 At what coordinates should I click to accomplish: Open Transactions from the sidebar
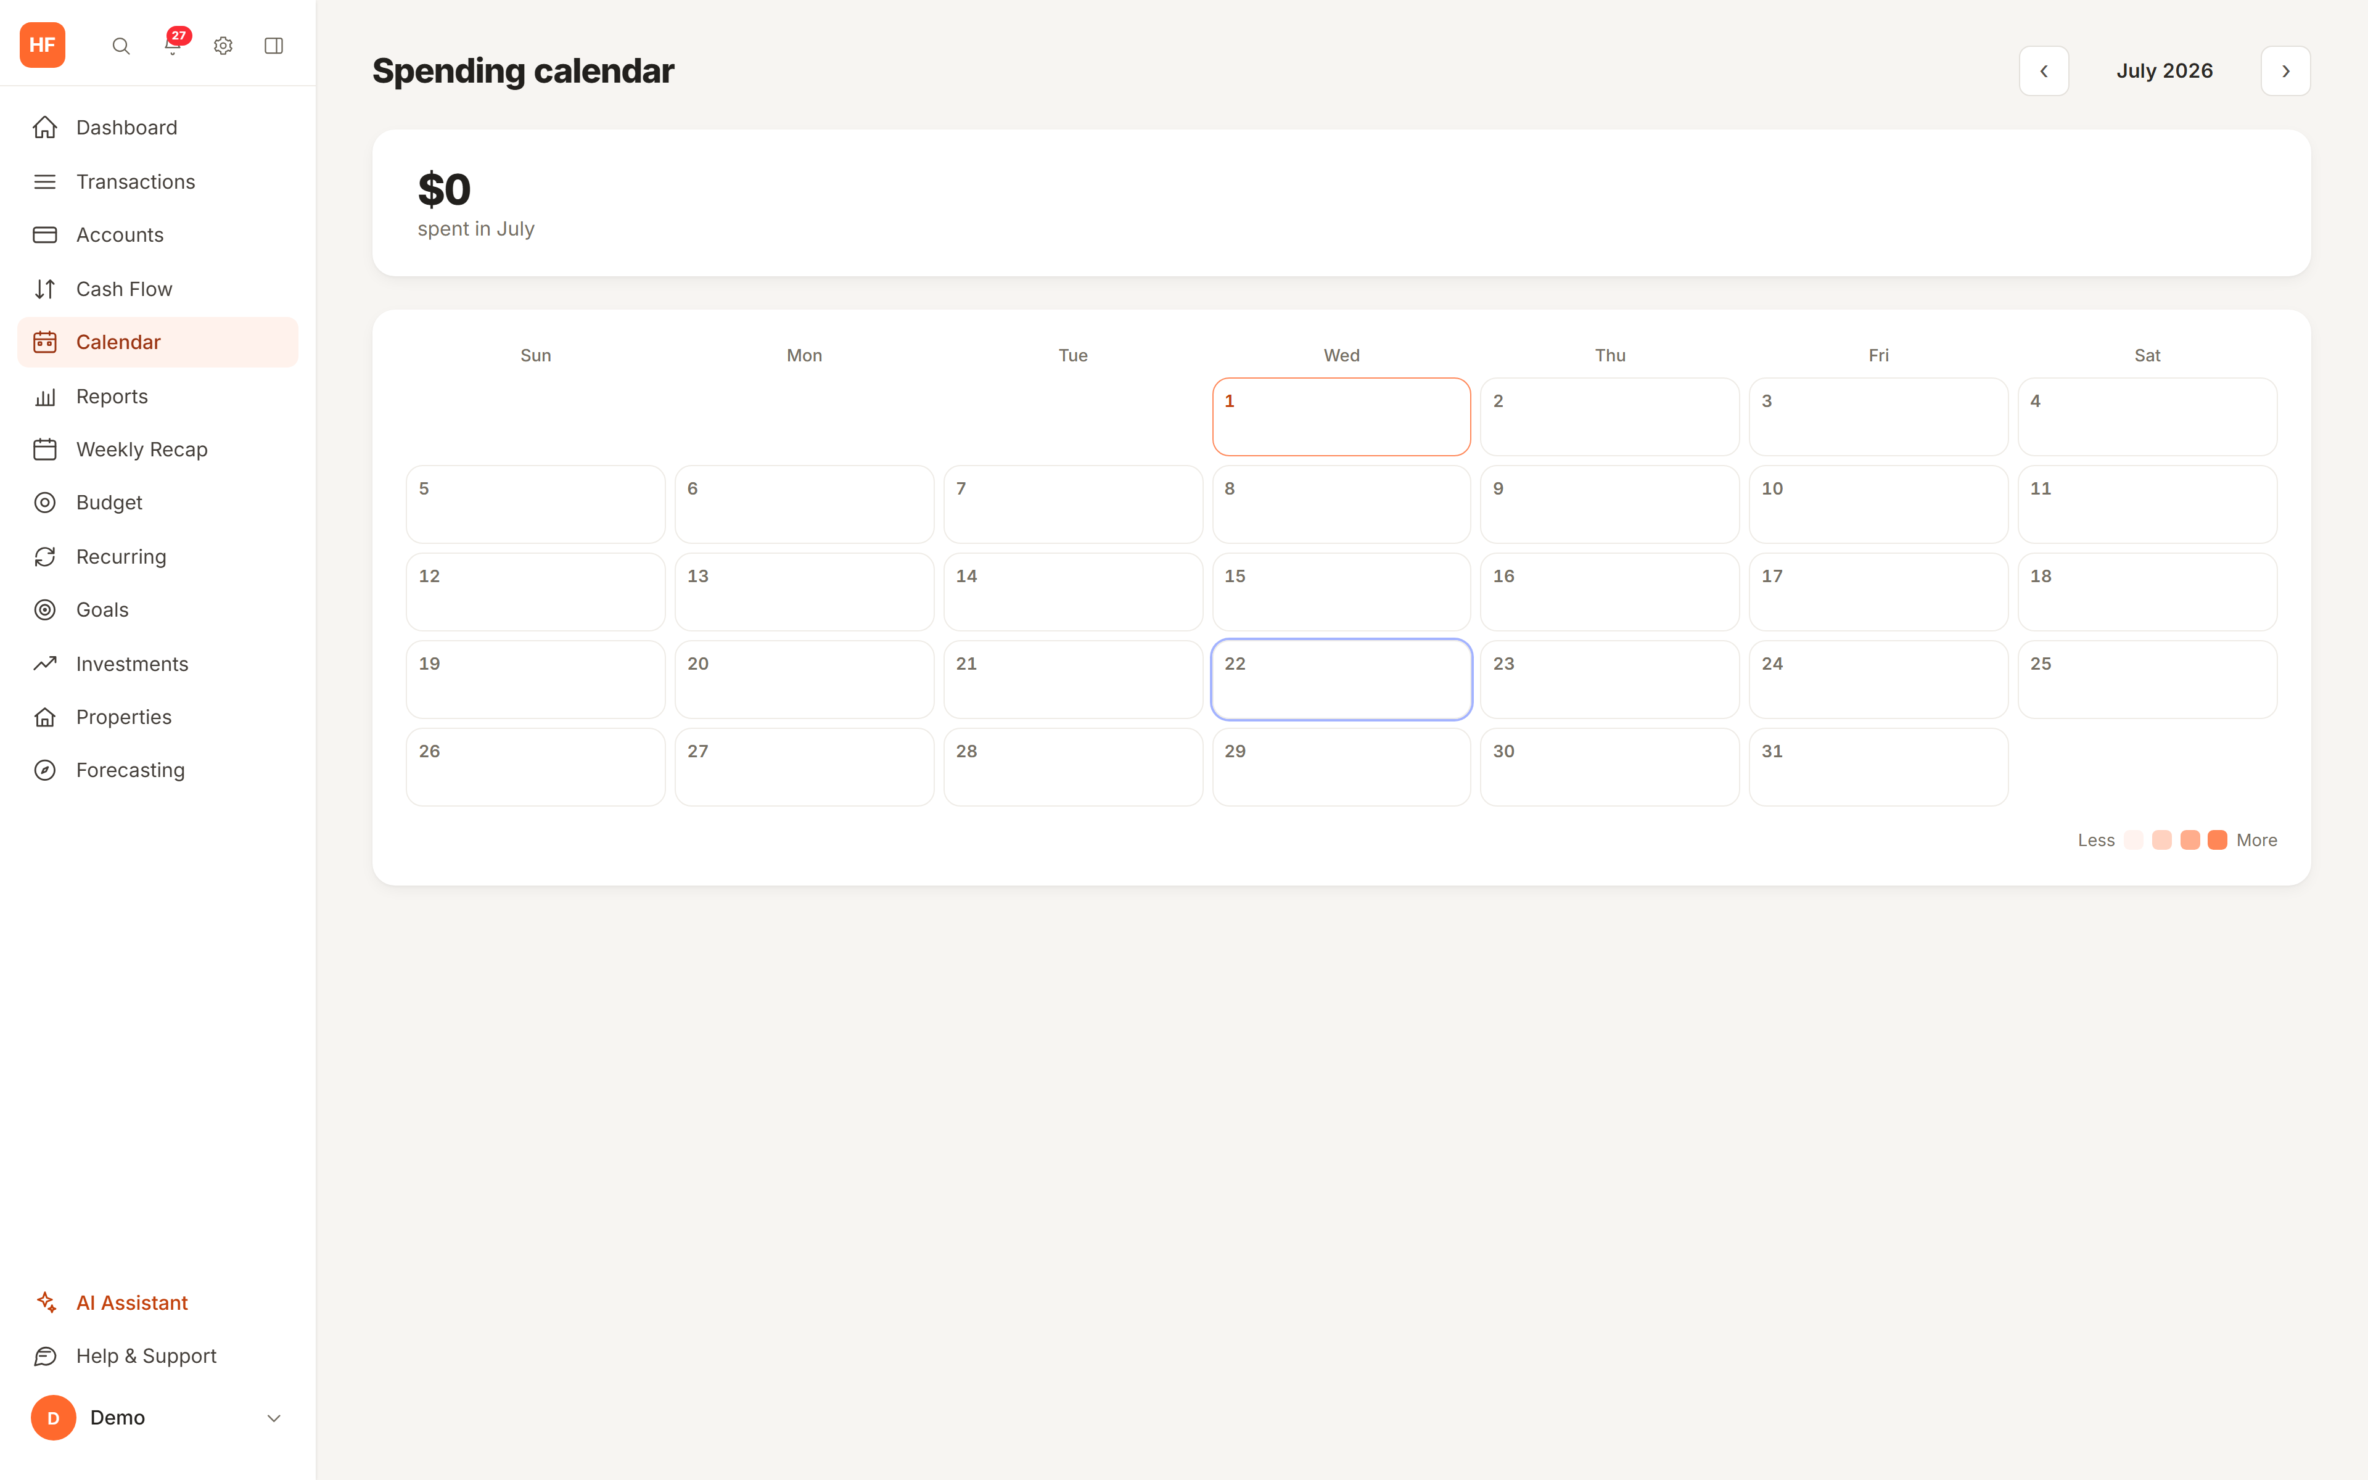157,182
